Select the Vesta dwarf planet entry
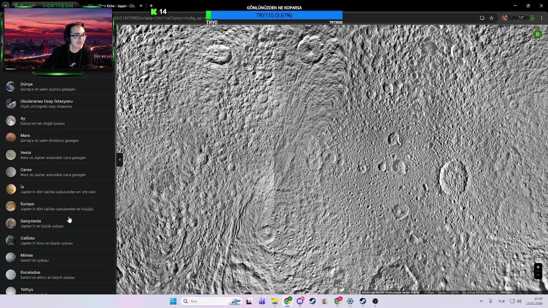 pyautogui.click(x=58, y=155)
